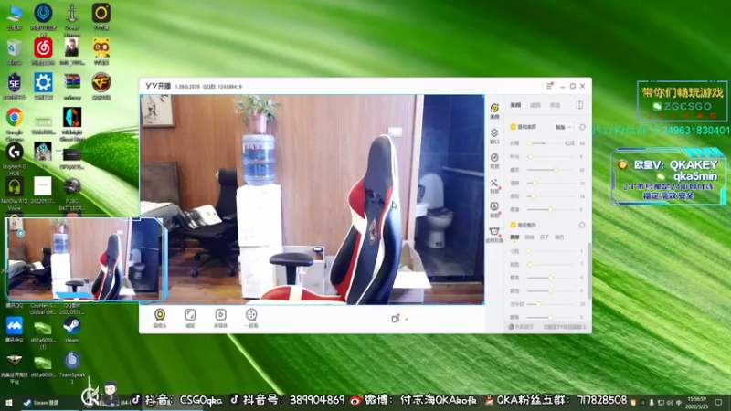The width and height of the screenshot is (731, 411).
Task: Adjust the 磨皮 skin smoothing slider
Action: pos(551,170)
